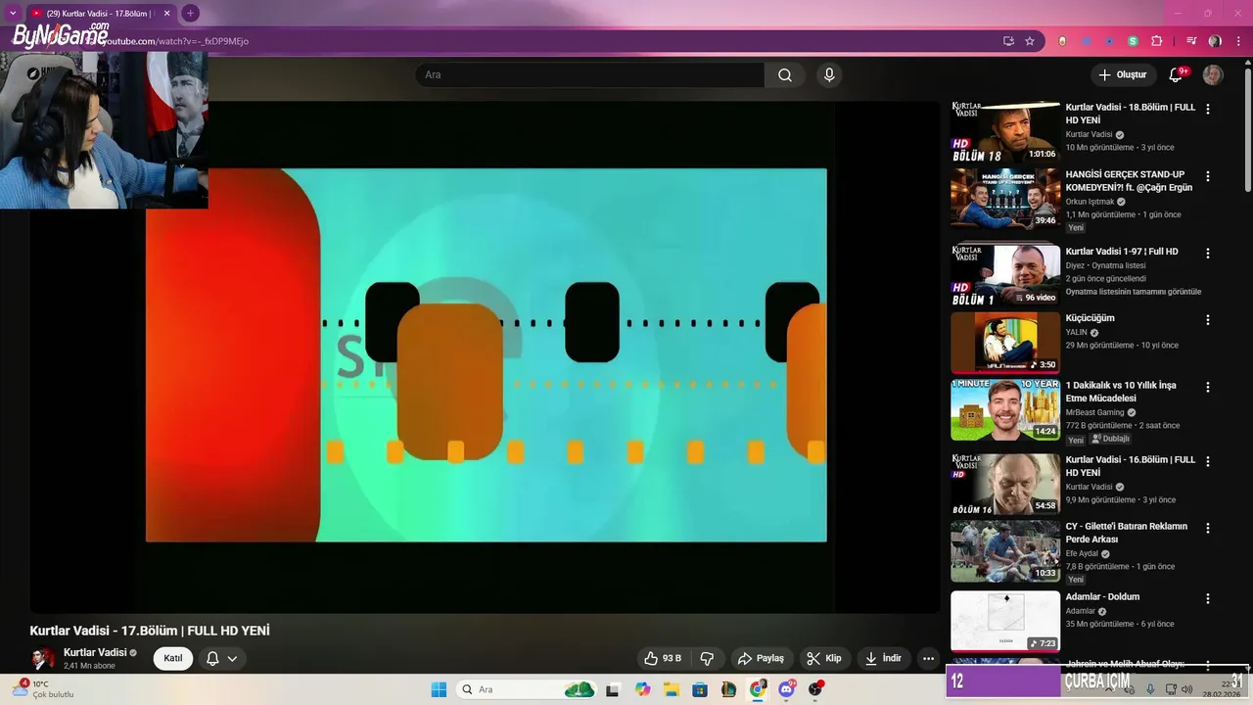
Task: Open Efe Aydal channel name
Action: point(1082,553)
